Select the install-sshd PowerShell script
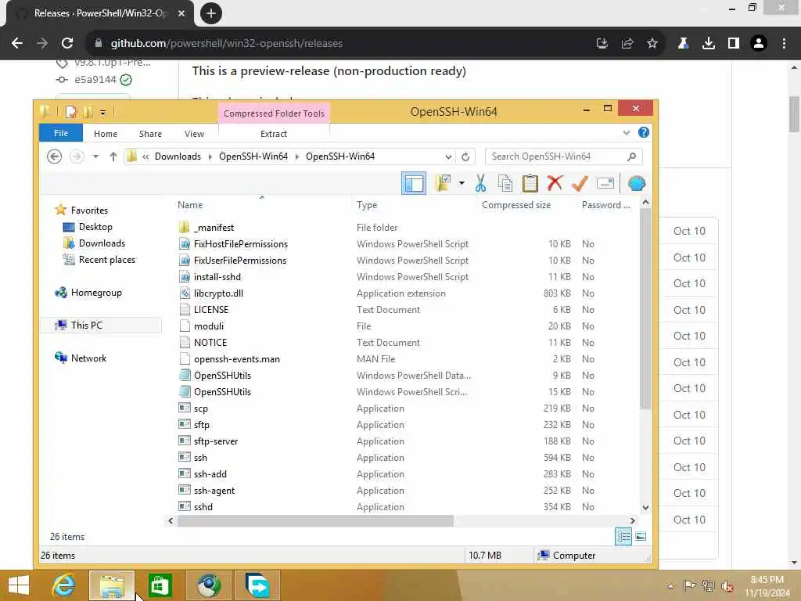This screenshot has width=801, height=601. coord(217,276)
